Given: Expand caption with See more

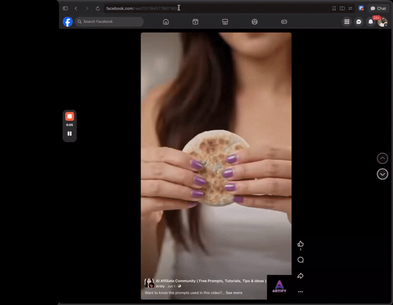Looking at the screenshot, I should pyautogui.click(x=234, y=293).
